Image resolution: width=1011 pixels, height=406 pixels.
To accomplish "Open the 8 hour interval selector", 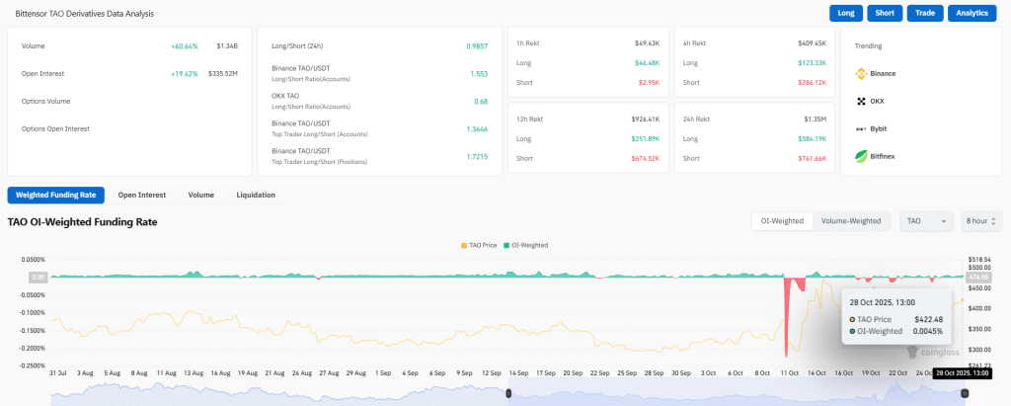I will click(x=981, y=221).
